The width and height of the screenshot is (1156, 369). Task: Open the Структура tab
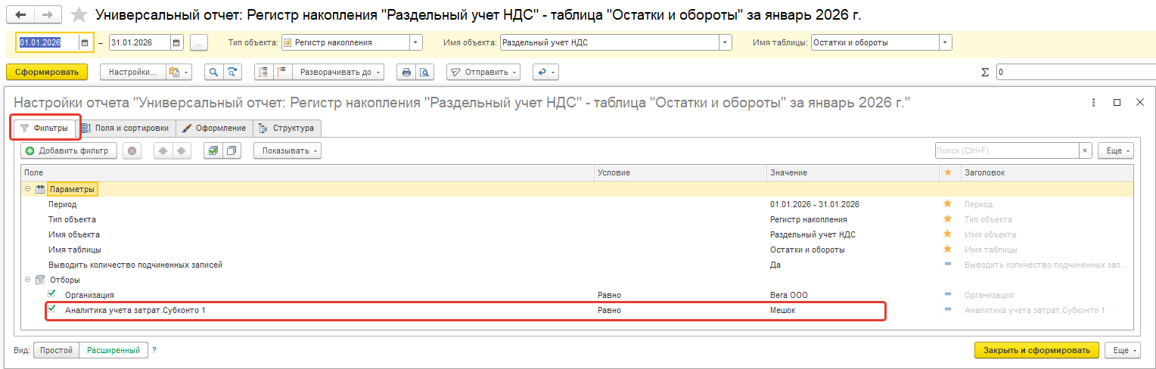(287, 128)
